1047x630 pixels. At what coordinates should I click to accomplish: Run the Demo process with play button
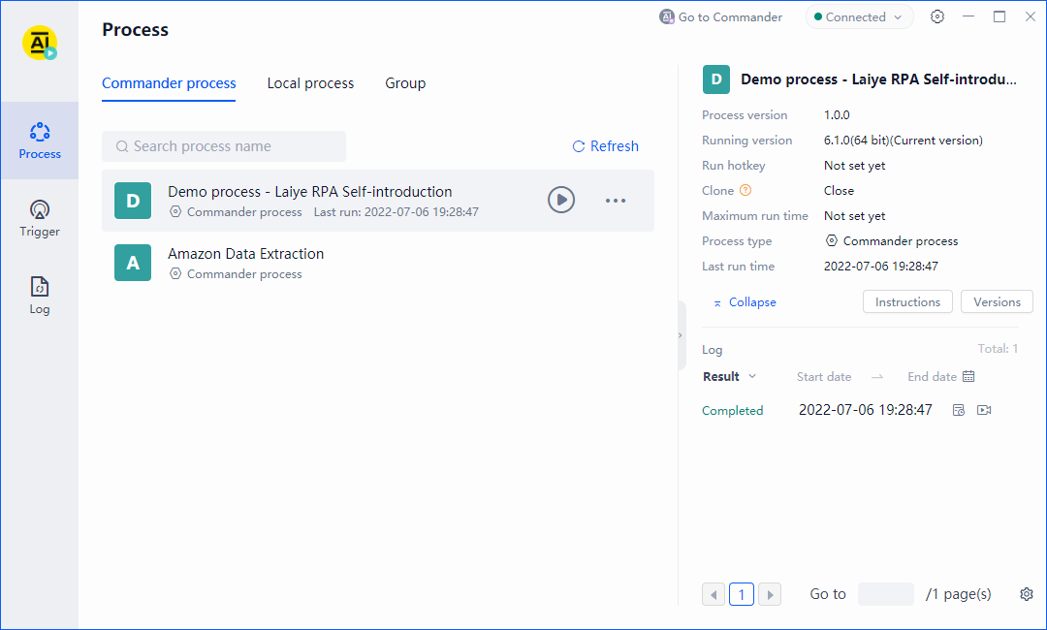[561, 200]
